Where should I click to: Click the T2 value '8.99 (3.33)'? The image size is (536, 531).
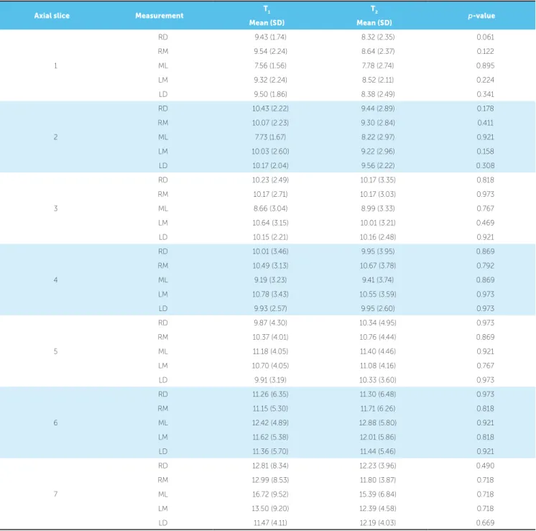378,208
